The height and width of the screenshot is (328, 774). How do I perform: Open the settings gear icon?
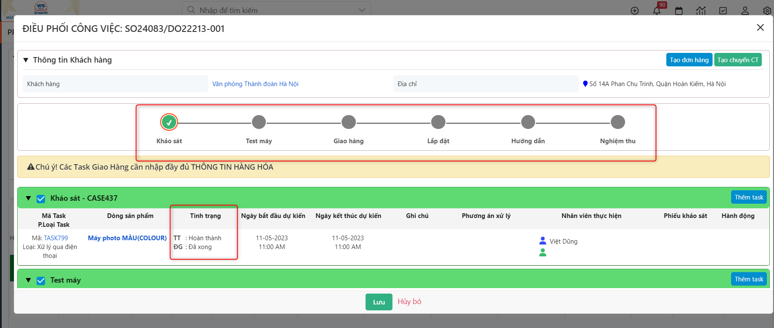click(767, 10)
